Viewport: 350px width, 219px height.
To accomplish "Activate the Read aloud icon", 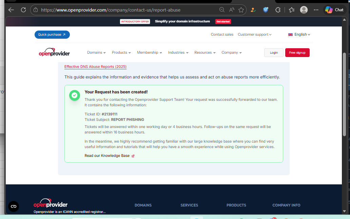I will (x=232, y=10).
